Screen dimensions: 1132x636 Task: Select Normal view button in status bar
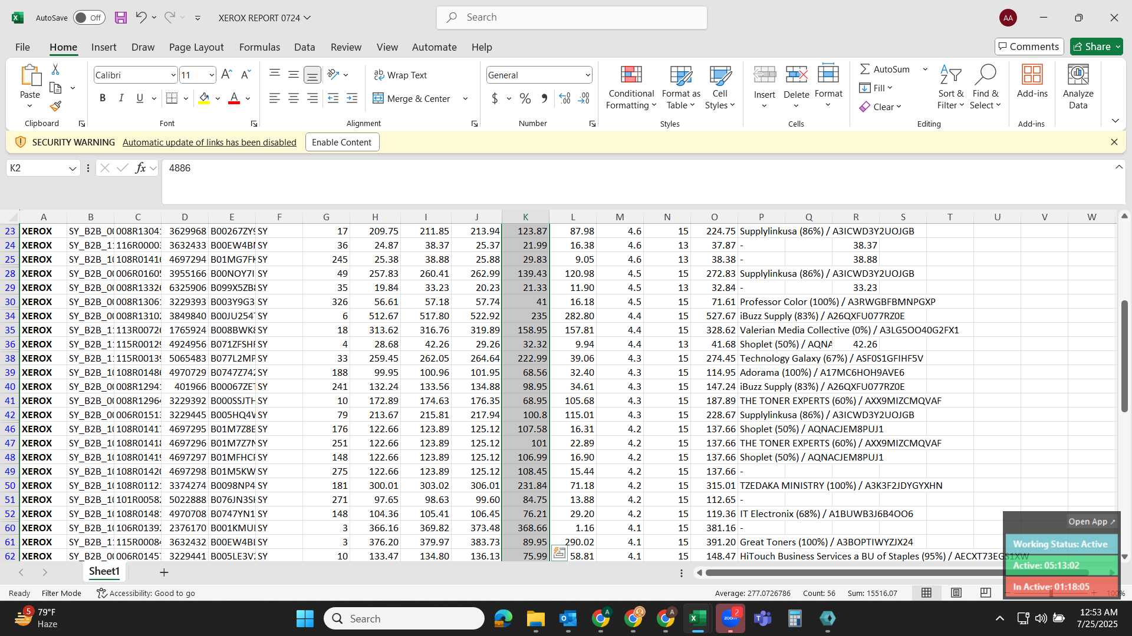927,593
